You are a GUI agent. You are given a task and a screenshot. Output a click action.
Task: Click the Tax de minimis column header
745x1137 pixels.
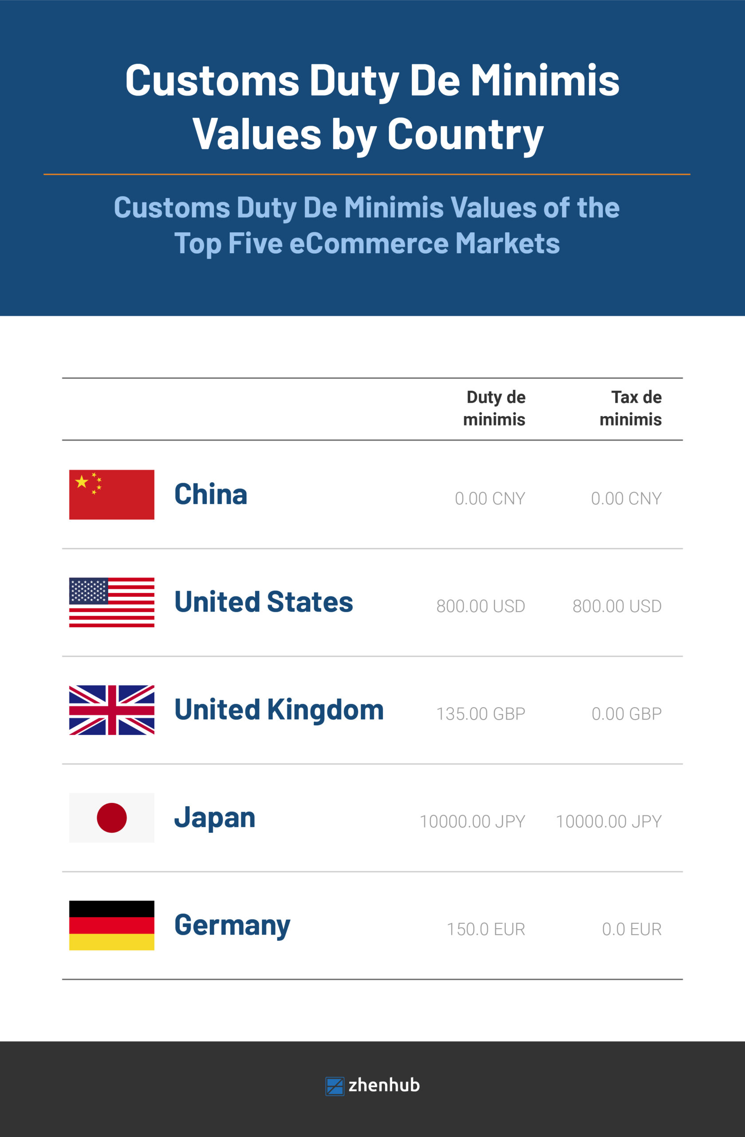tap(631, 408)
